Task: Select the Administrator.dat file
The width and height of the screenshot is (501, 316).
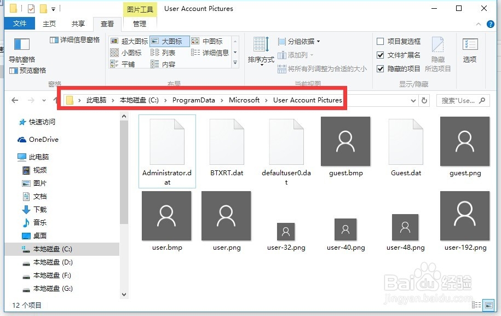Action: [x=167, y=151]
